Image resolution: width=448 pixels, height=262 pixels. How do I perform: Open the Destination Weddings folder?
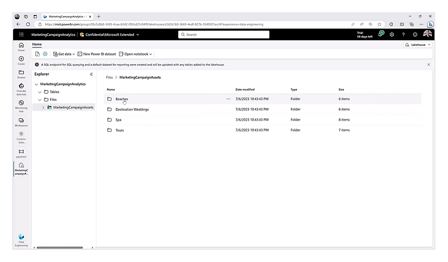point(132,110)
